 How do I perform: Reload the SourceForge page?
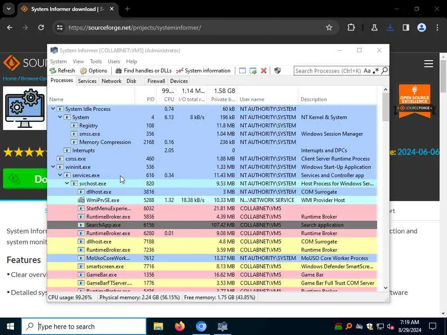pos(41,27)
